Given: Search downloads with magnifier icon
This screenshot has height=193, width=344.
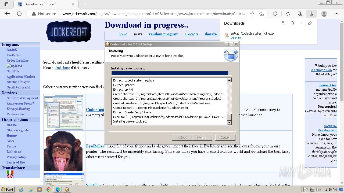Looking at the screenshot, I should (x=293, y=23).
